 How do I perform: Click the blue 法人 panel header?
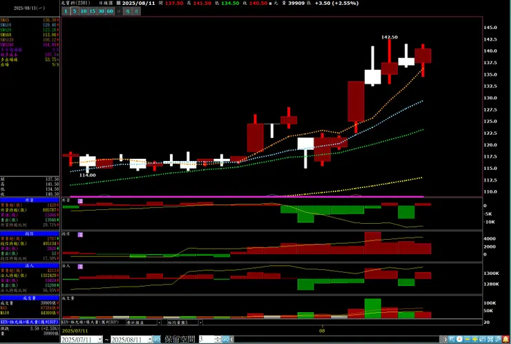pos(29,266)
